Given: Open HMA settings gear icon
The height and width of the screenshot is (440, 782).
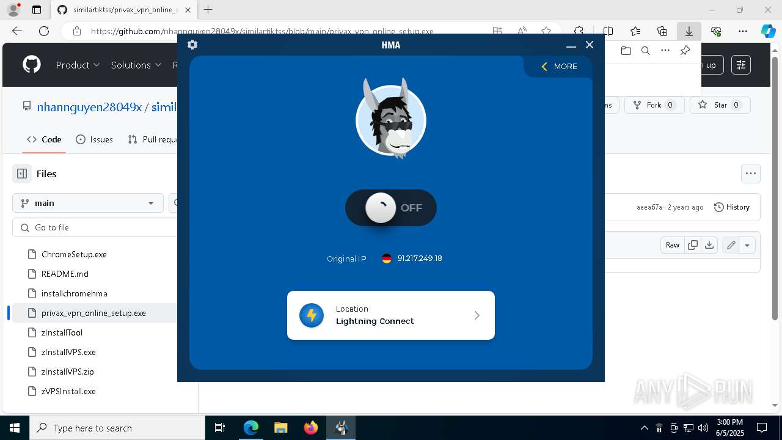Looking at the screenshot, I should point(192,45).
